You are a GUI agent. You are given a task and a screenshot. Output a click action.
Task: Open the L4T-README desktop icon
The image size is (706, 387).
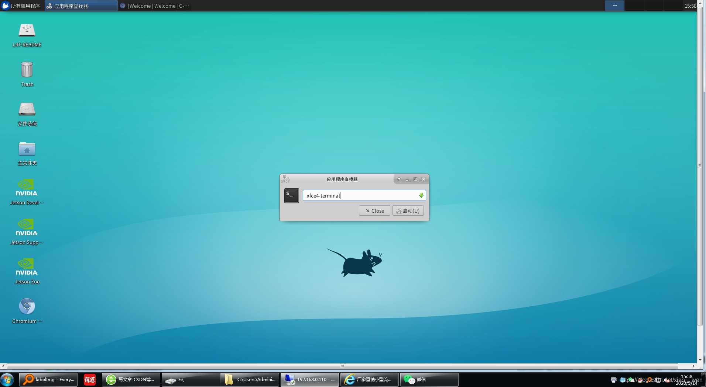tap(27, 35)
